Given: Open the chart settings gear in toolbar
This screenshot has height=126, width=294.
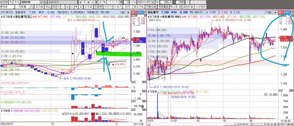Looking at the screenshot, I should (67, 7).
